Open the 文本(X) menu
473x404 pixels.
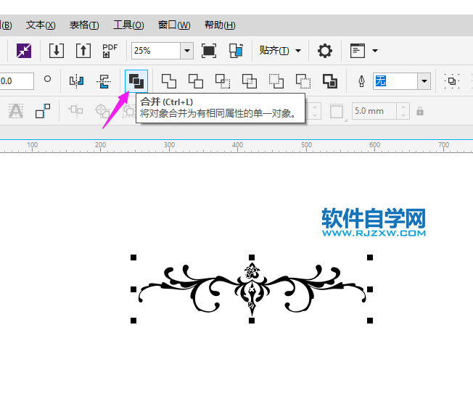tap(41, 25)
